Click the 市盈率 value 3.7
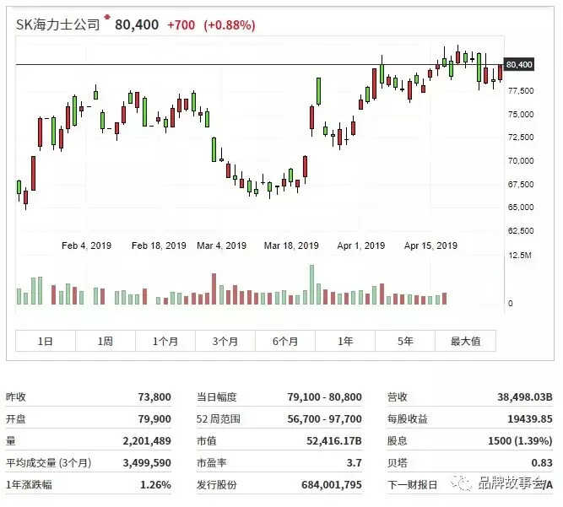Viewport: 563px width, 507px height. (354, 462)
